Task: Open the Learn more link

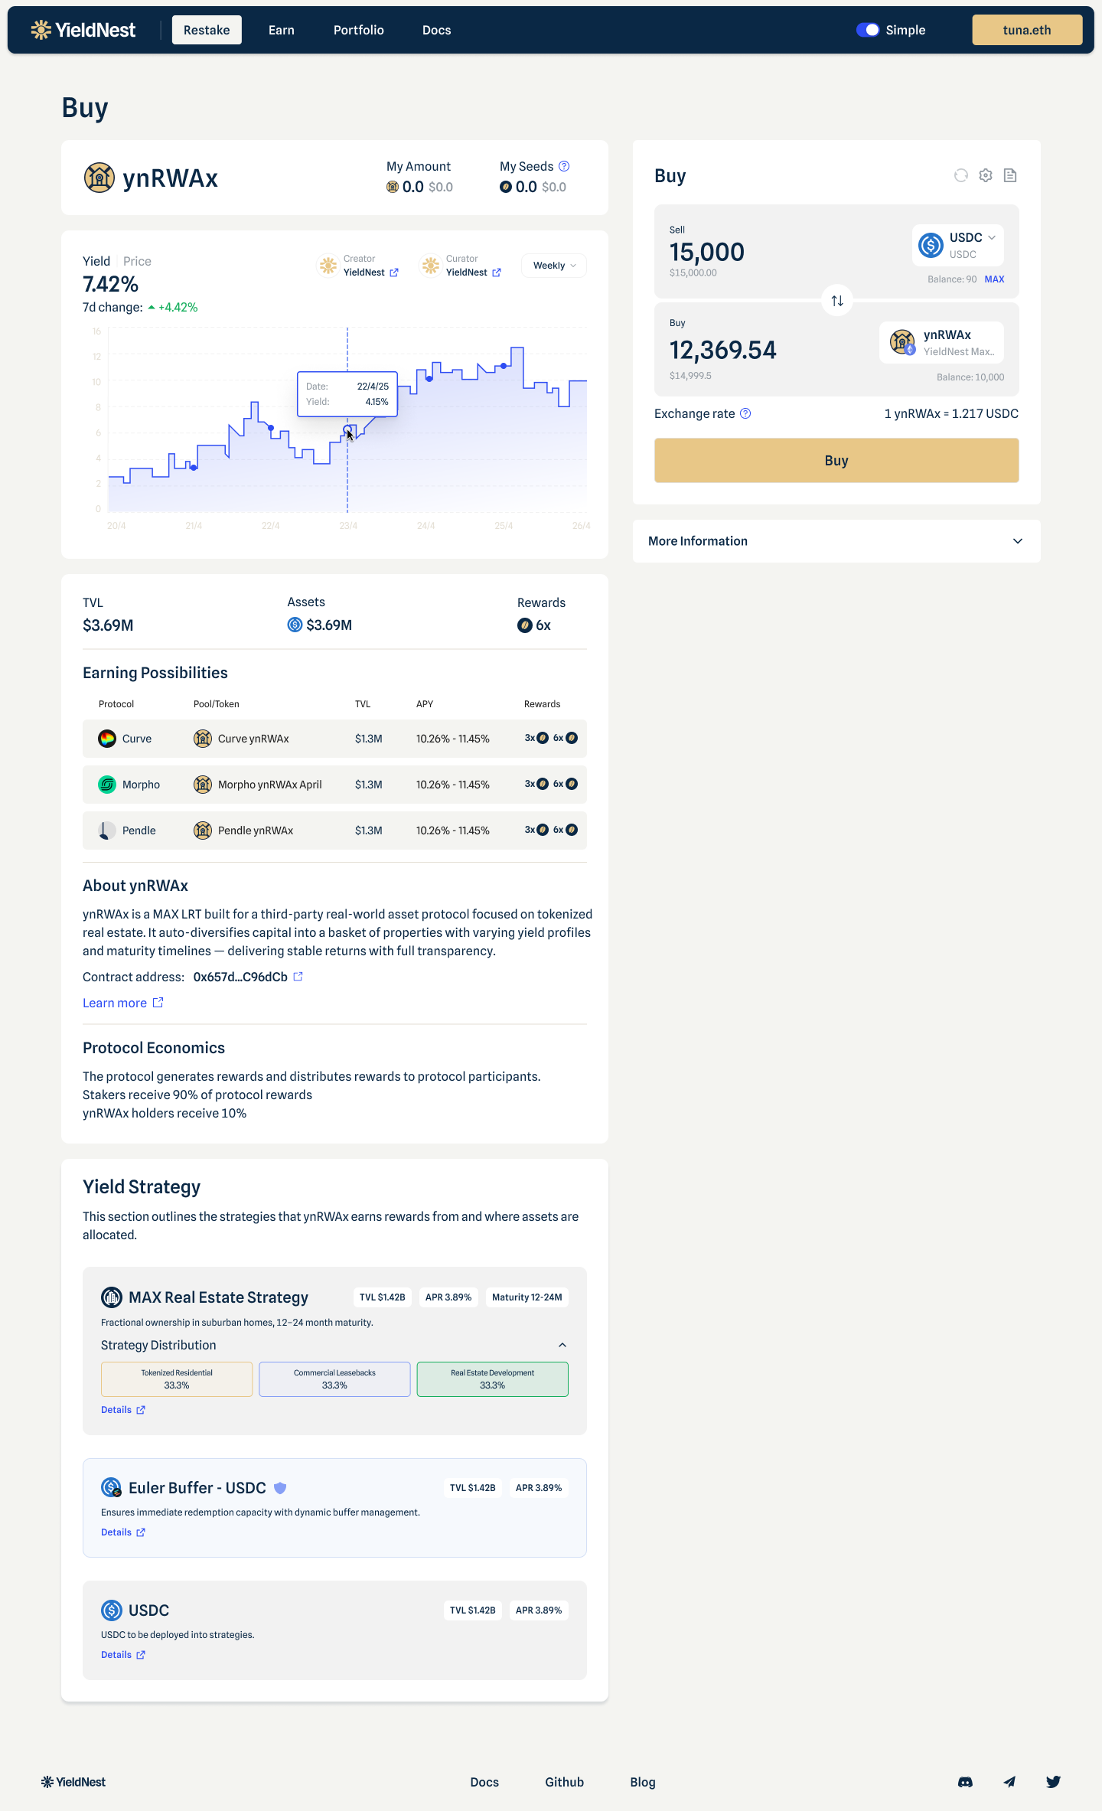Action: pos(123,1003)
